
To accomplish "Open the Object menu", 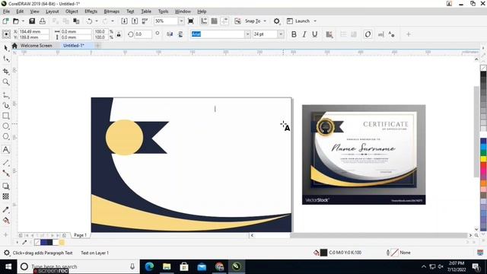I will click(72, 11).
